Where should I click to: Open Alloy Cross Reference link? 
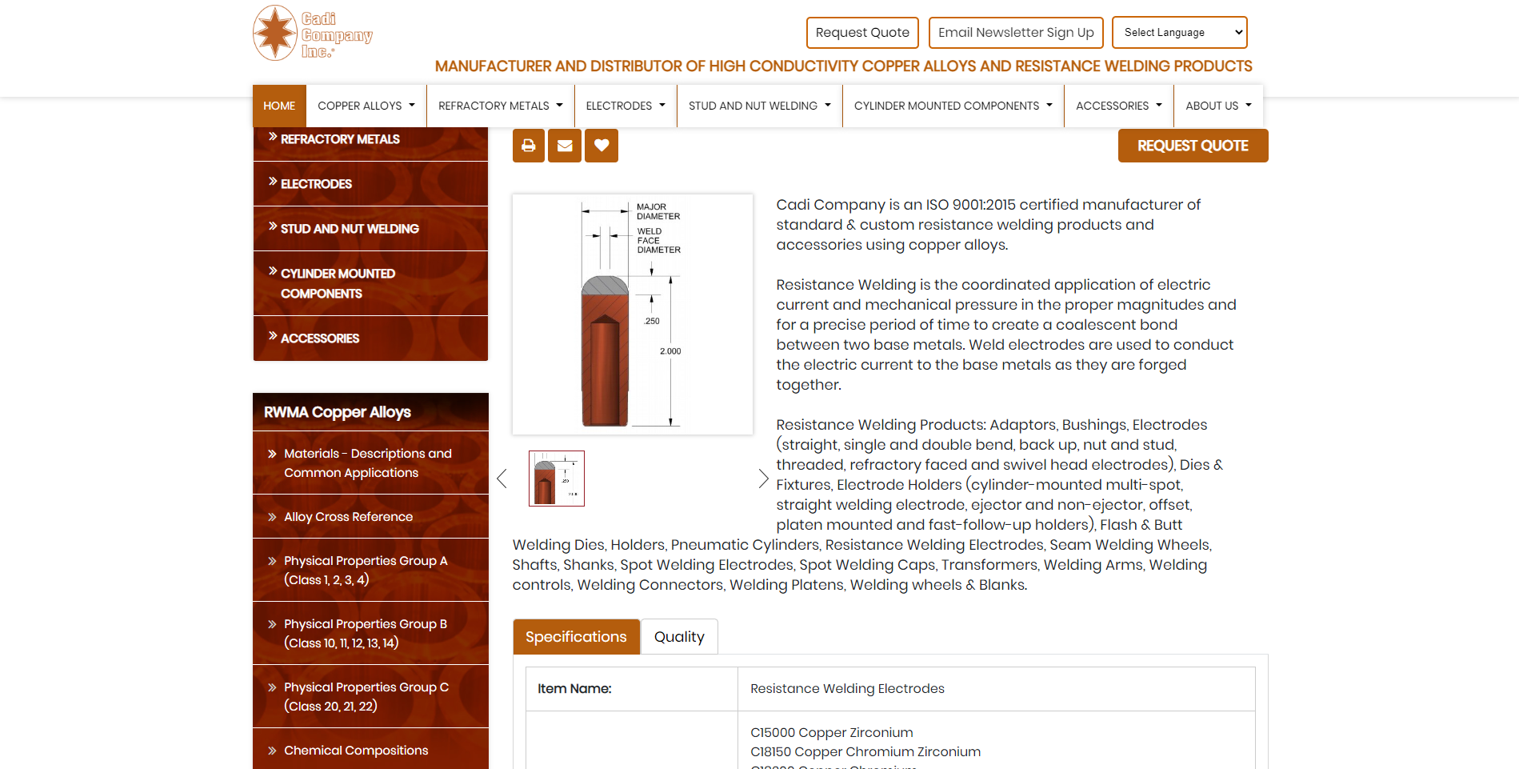point(348,517)
